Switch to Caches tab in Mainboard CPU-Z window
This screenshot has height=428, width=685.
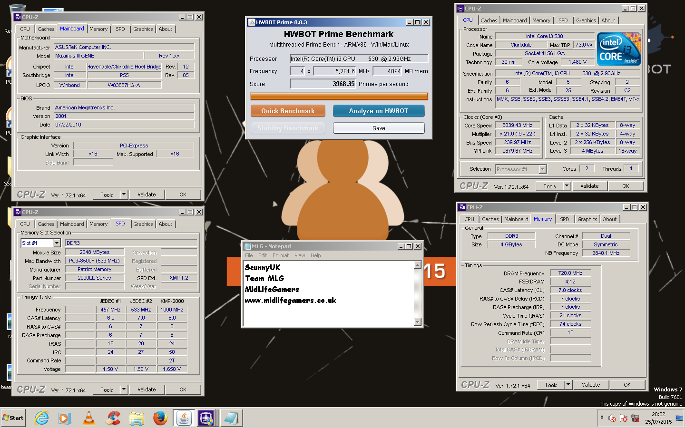click(46, 29)
